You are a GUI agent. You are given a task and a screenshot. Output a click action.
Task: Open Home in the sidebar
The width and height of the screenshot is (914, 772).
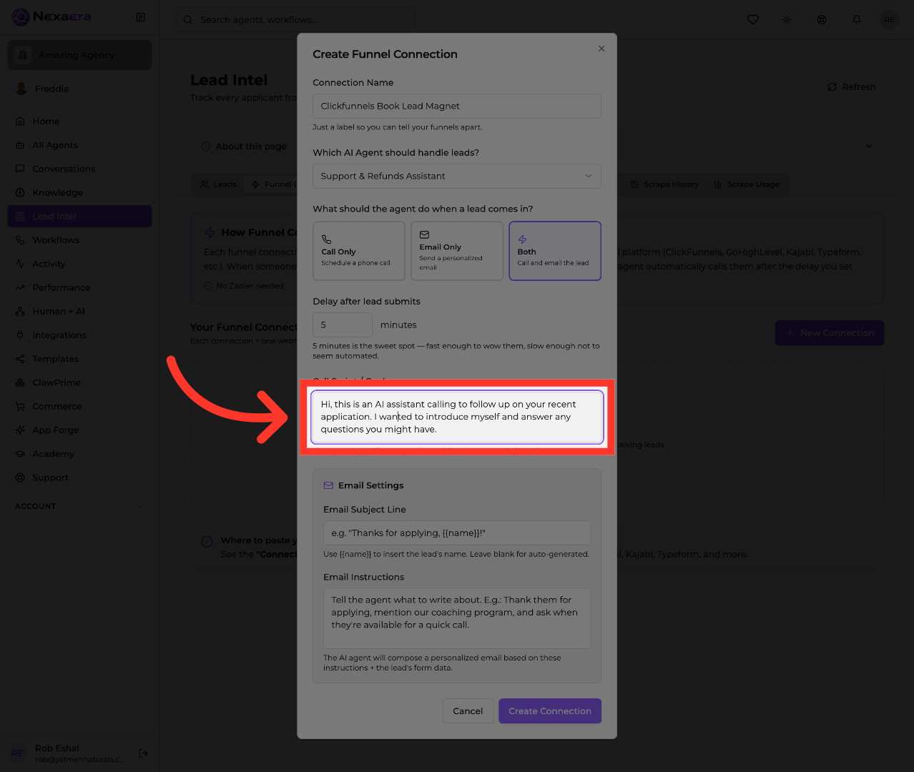click(79, 122)
